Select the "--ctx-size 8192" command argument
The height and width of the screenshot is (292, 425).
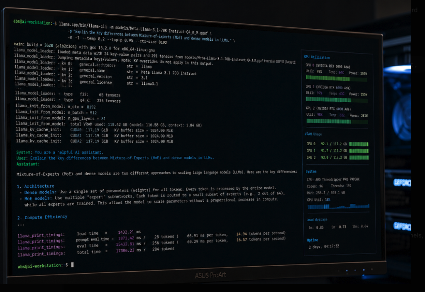[x=151, y=42]
